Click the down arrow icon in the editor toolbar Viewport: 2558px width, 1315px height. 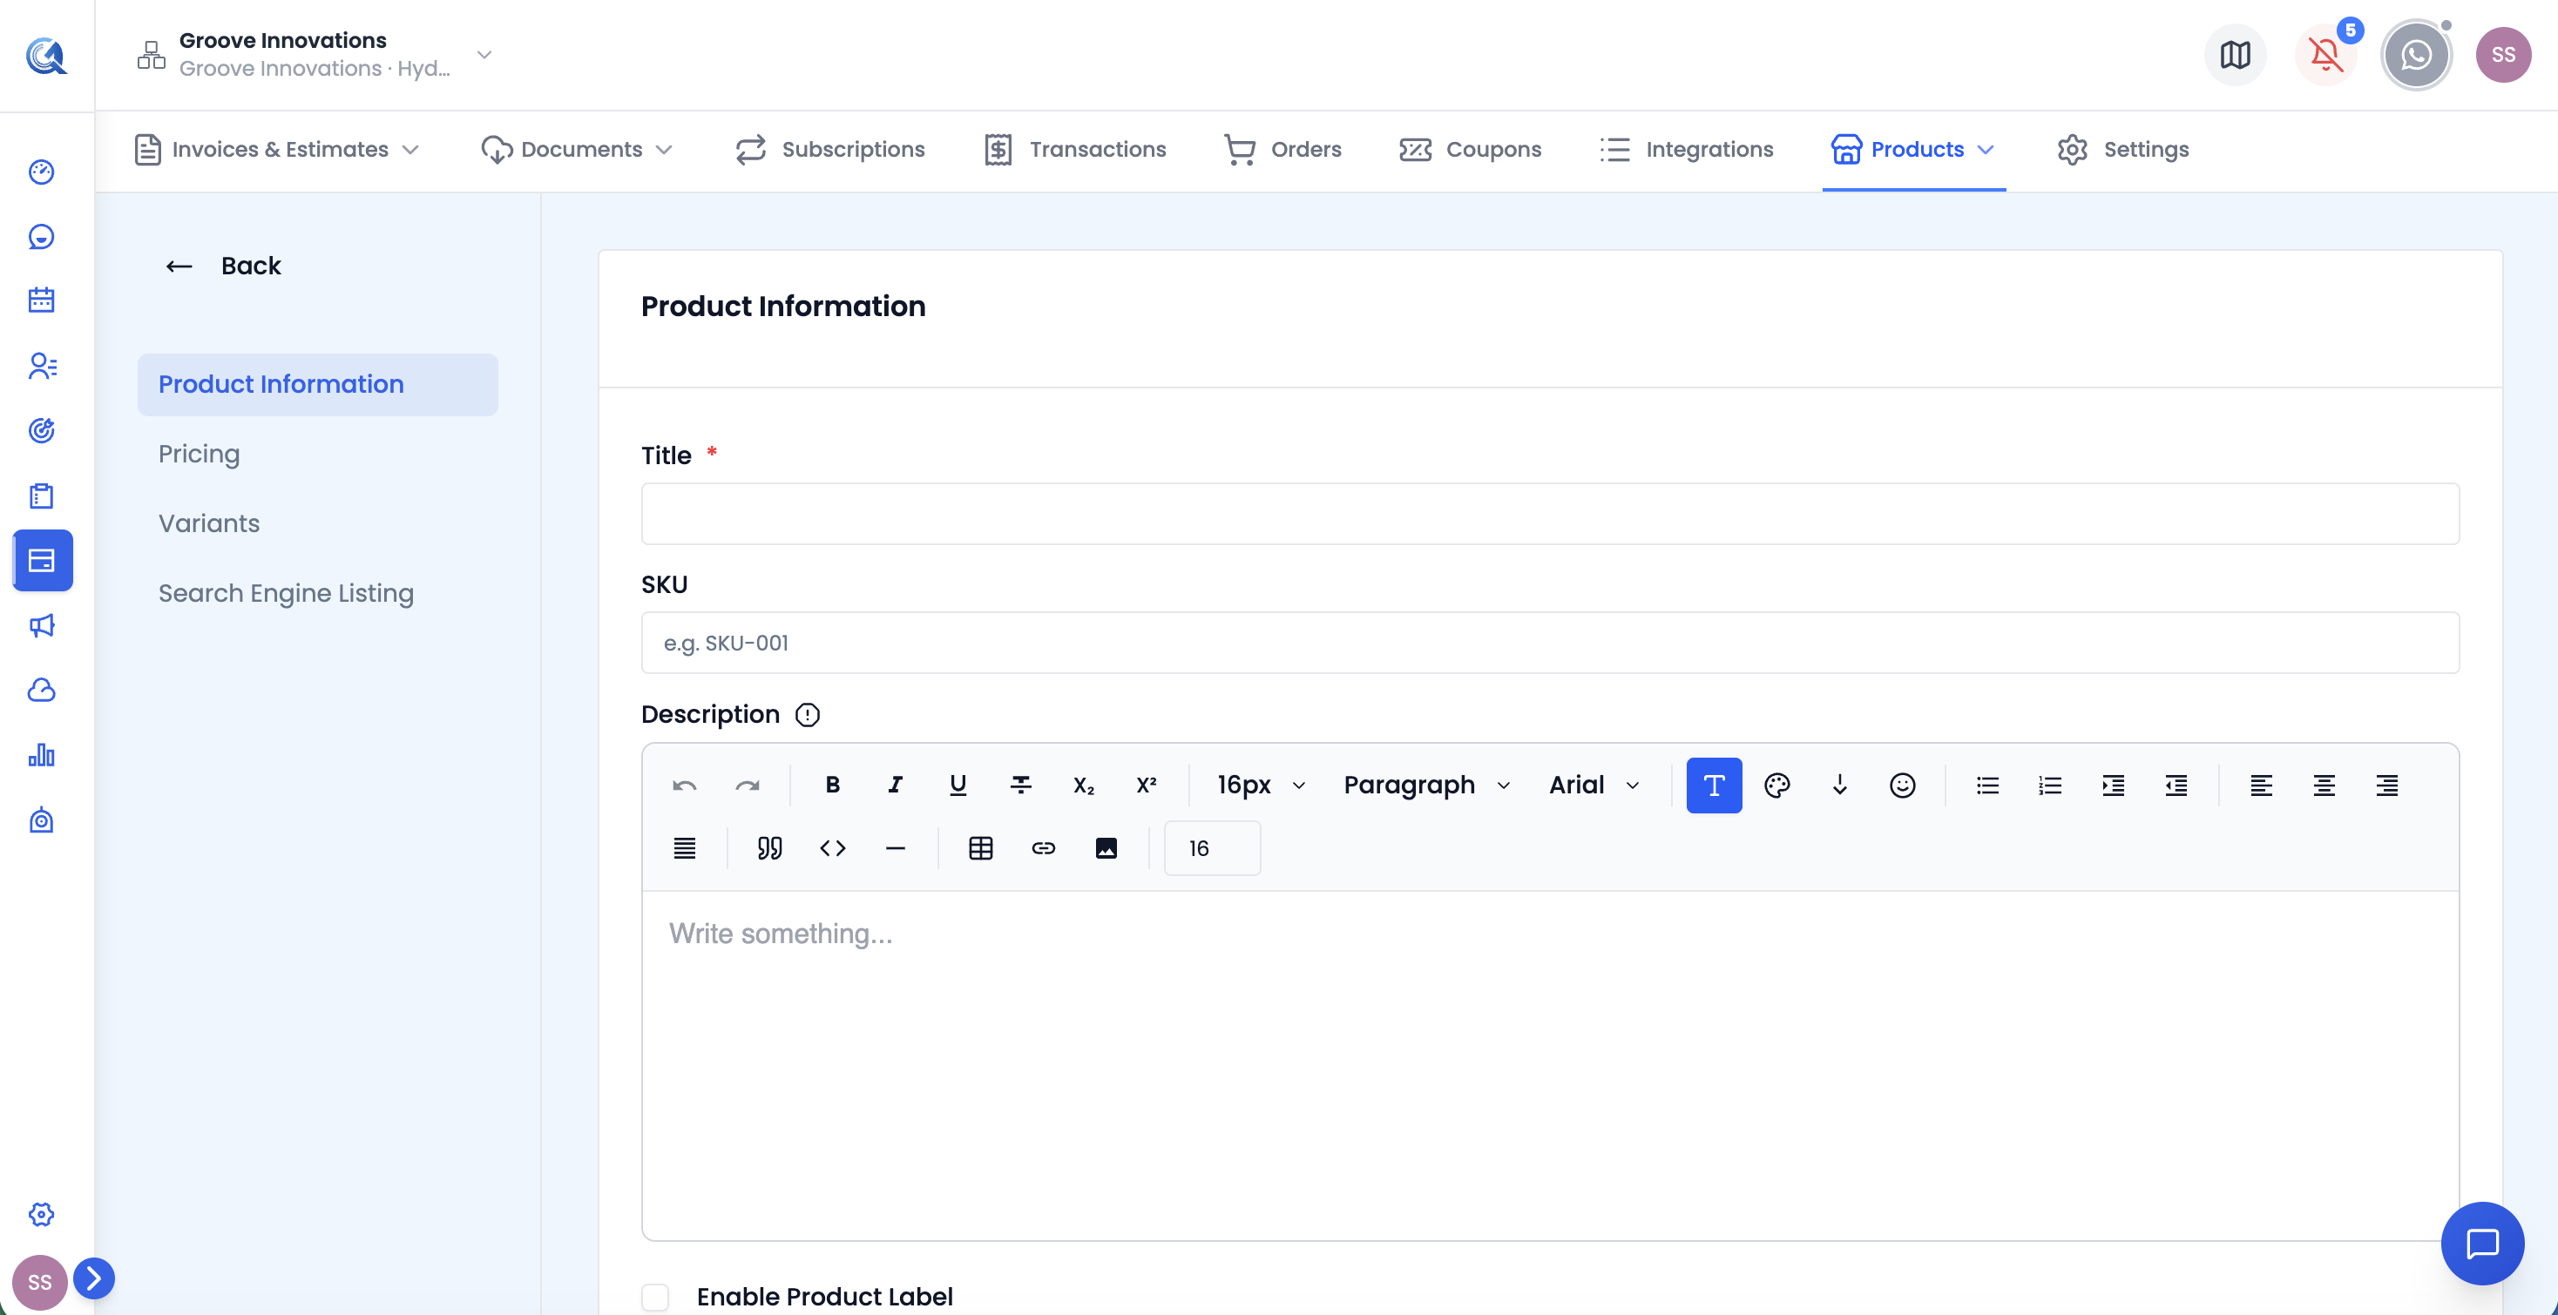click(x=1839, y=785)
